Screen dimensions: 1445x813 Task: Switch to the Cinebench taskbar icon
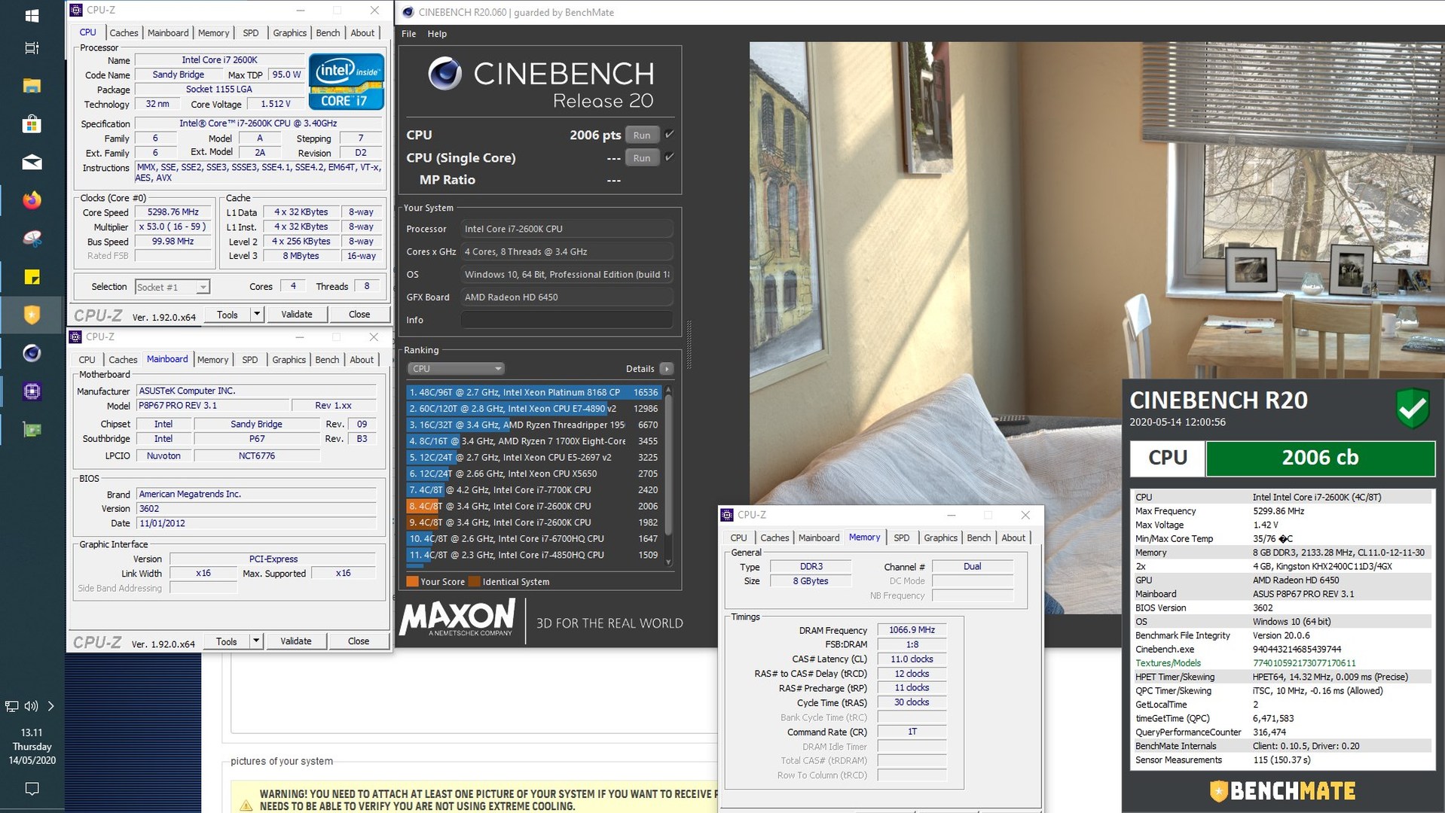coord(32,353)
